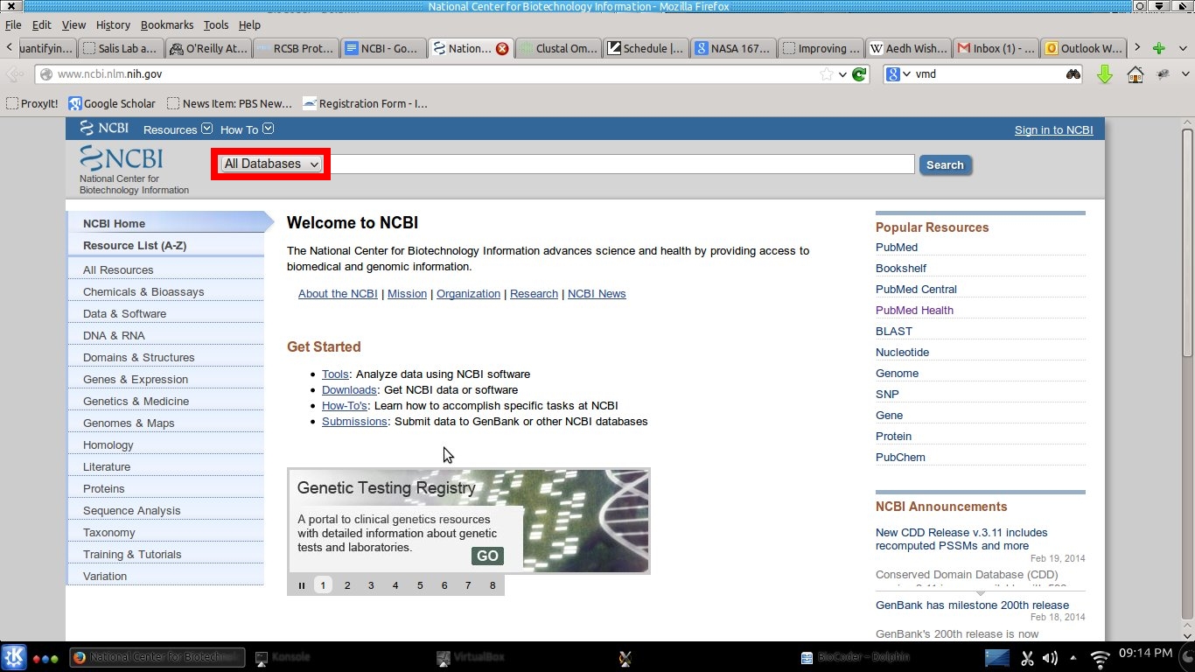This screenshot has height=672, width=1195.
Task: Open a new tab with the green plus
Action: 1158,48
